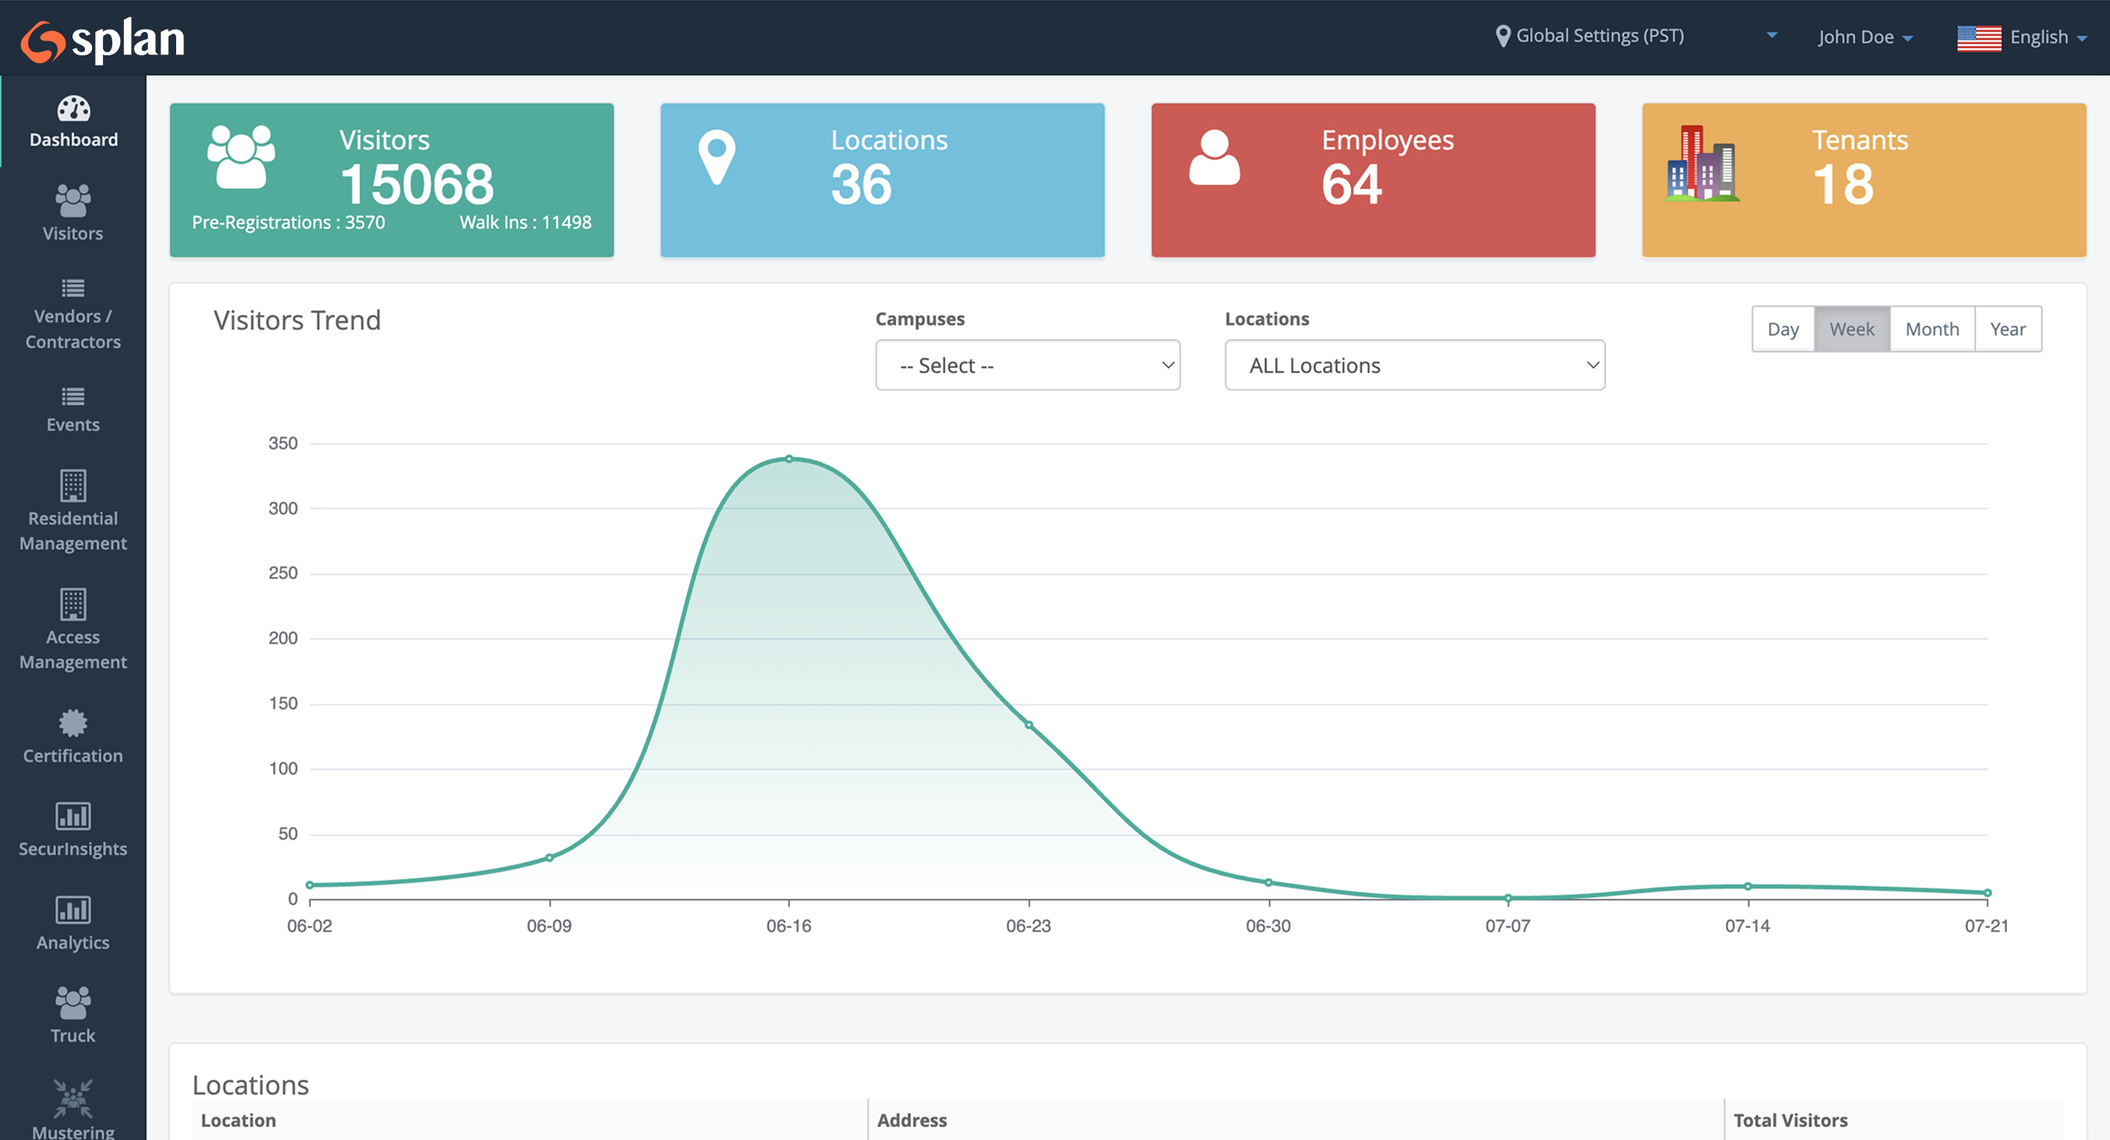Click the 06-16 peak data point
This screenshot has width=2110, height=1140.
pyautogui.click(x=789, y=459)
